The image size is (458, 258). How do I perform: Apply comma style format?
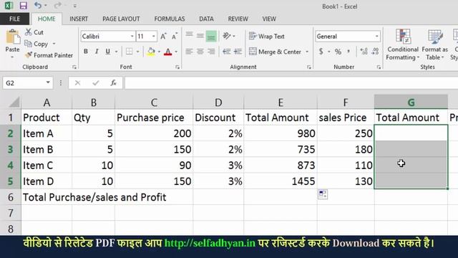pyautogui.click(x=349, y=52)
